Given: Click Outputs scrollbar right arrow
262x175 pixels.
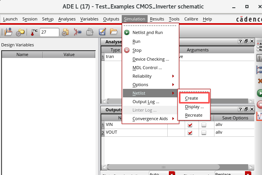Looking at the screenshot, I should coord(251,167).
